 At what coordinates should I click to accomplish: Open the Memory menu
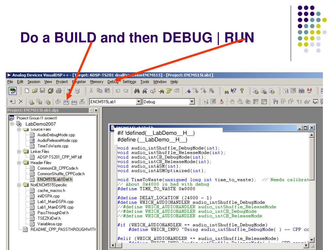(x=97, y=82)
